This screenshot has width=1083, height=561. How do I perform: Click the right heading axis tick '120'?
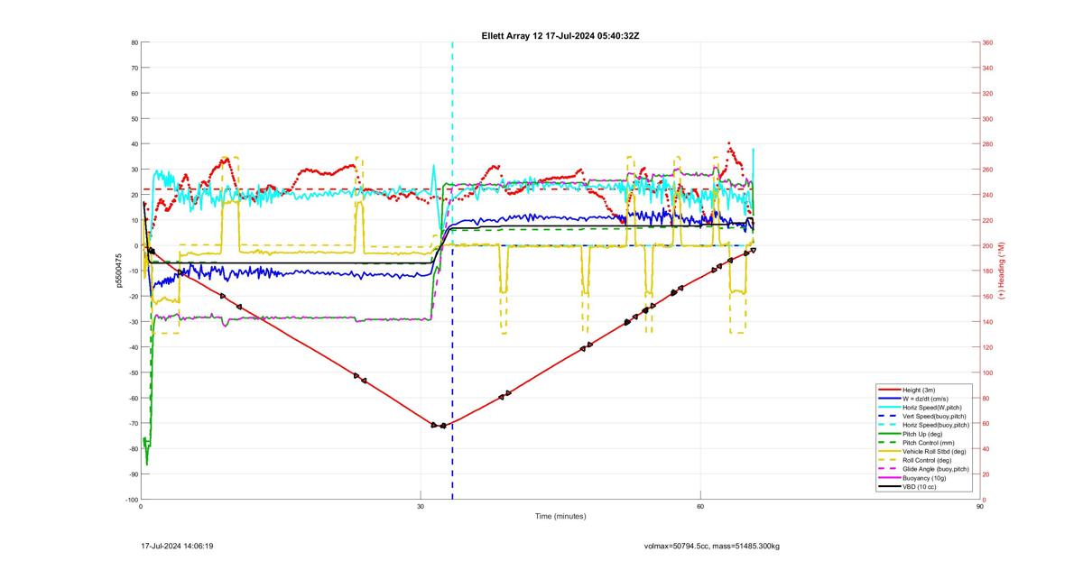pos(987,347)
